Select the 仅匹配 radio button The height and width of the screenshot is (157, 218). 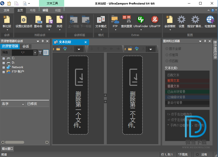[x=167, y=61]
